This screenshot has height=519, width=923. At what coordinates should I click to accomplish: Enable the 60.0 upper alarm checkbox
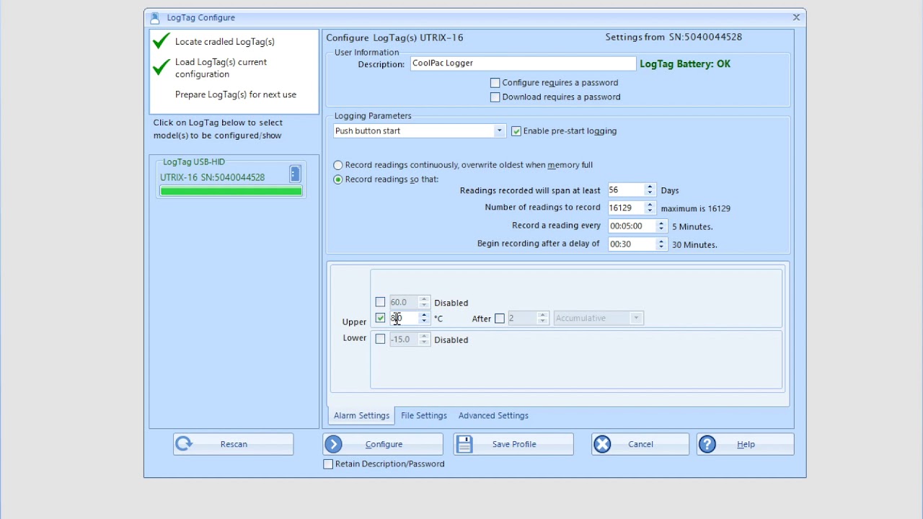380,302
